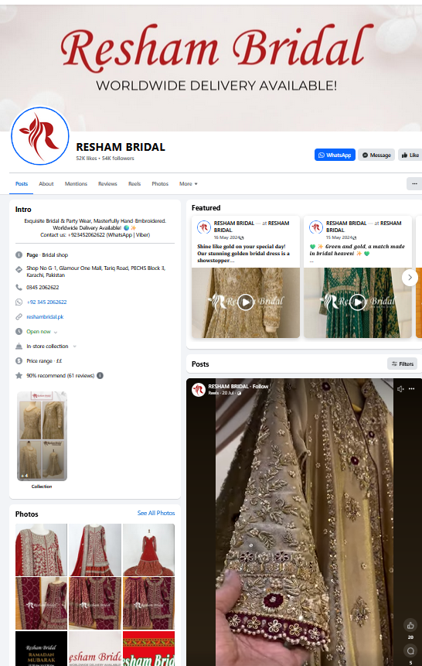Image resolution: width=422 pixels, height=666 pixels.
Task: Expand the In-store collection chevron
Action: (74, 347)
